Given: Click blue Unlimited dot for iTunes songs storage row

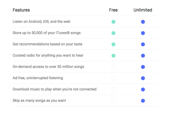Looking at the screenshot, I should (143, 33).
